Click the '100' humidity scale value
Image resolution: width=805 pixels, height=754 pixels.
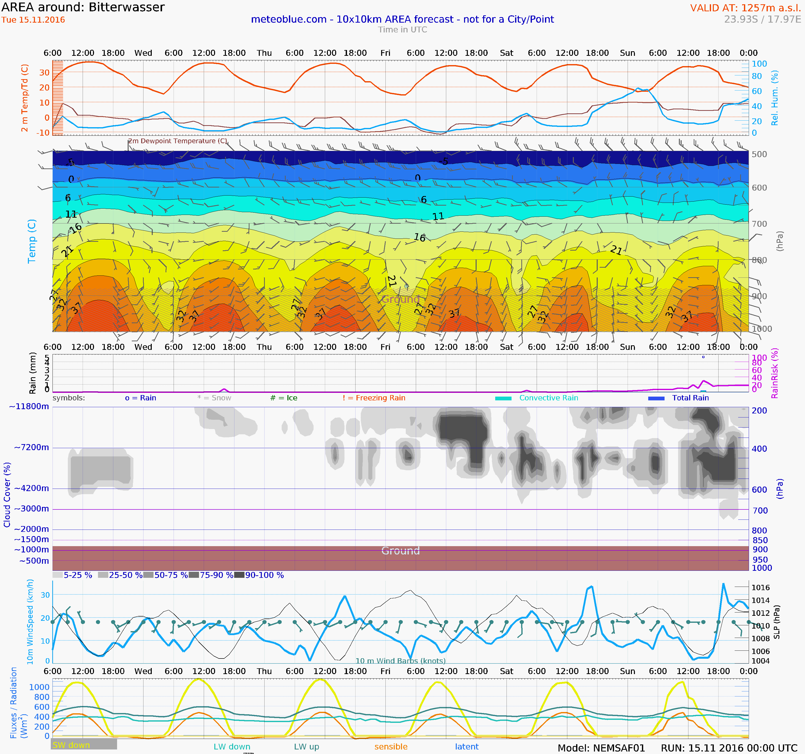pyautogui.click(x=759, y=64)
